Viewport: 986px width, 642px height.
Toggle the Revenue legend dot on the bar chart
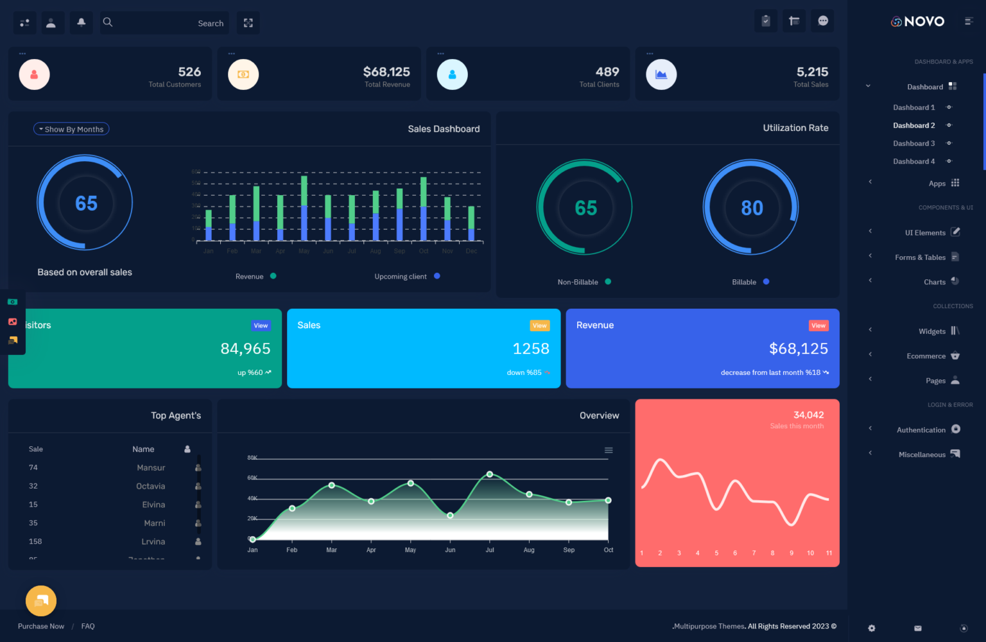tap(273, 276)
